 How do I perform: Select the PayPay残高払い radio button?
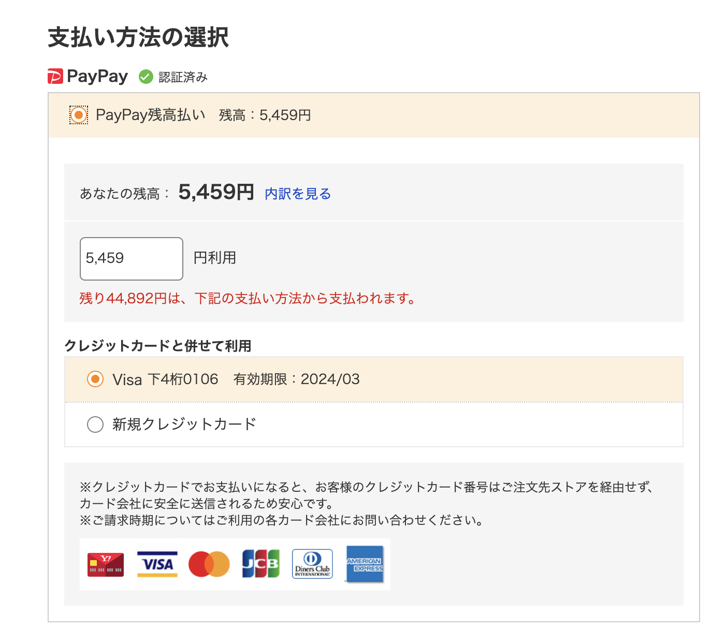79,115
